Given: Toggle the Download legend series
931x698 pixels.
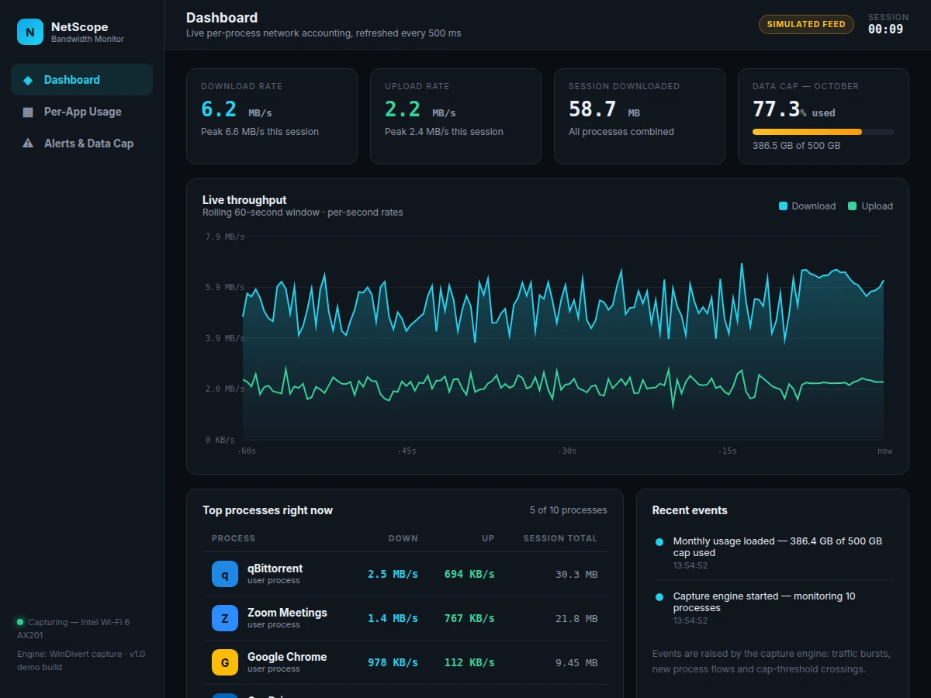Looking at the screenshot, I should (x=807, y=206).
